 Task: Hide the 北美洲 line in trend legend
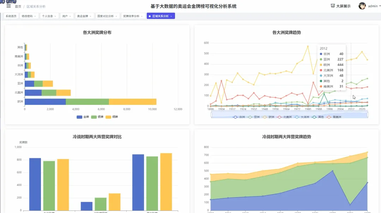pyautogui.click(x=284, y=117)
